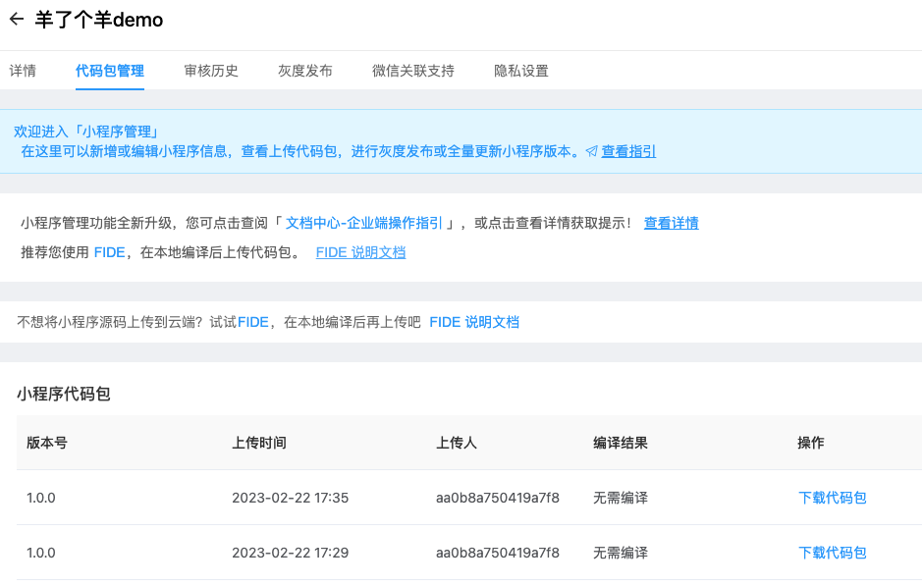Open the 文档中心-企业端操作指引 link
Viewport: 922px width, 586px height.
tap(363, 223)
